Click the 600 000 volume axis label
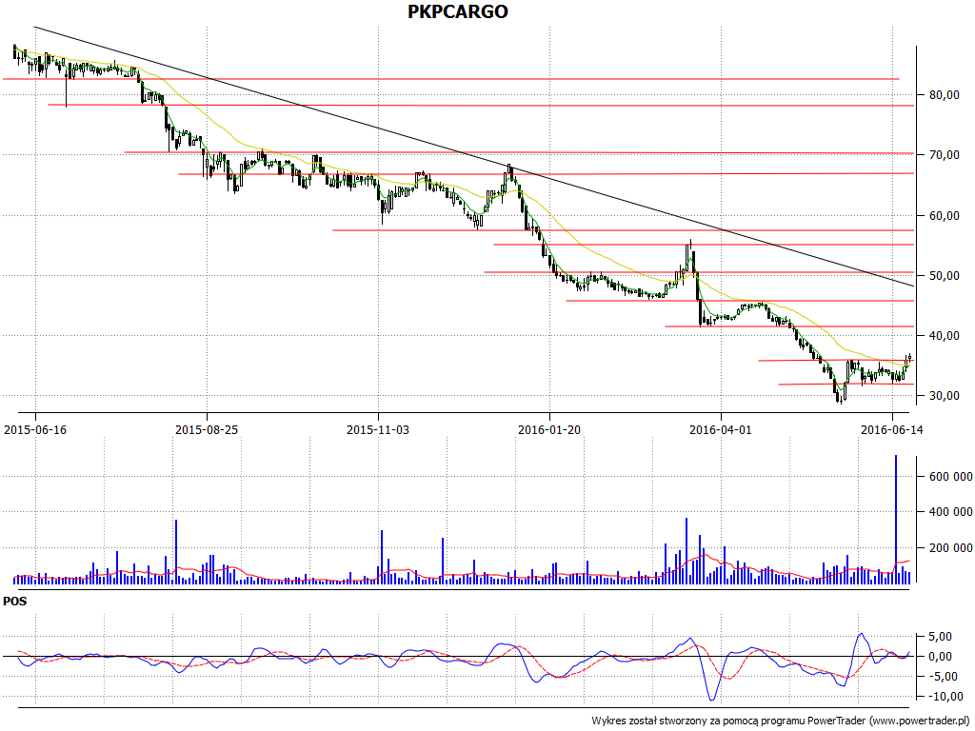 tap(951, 476)
